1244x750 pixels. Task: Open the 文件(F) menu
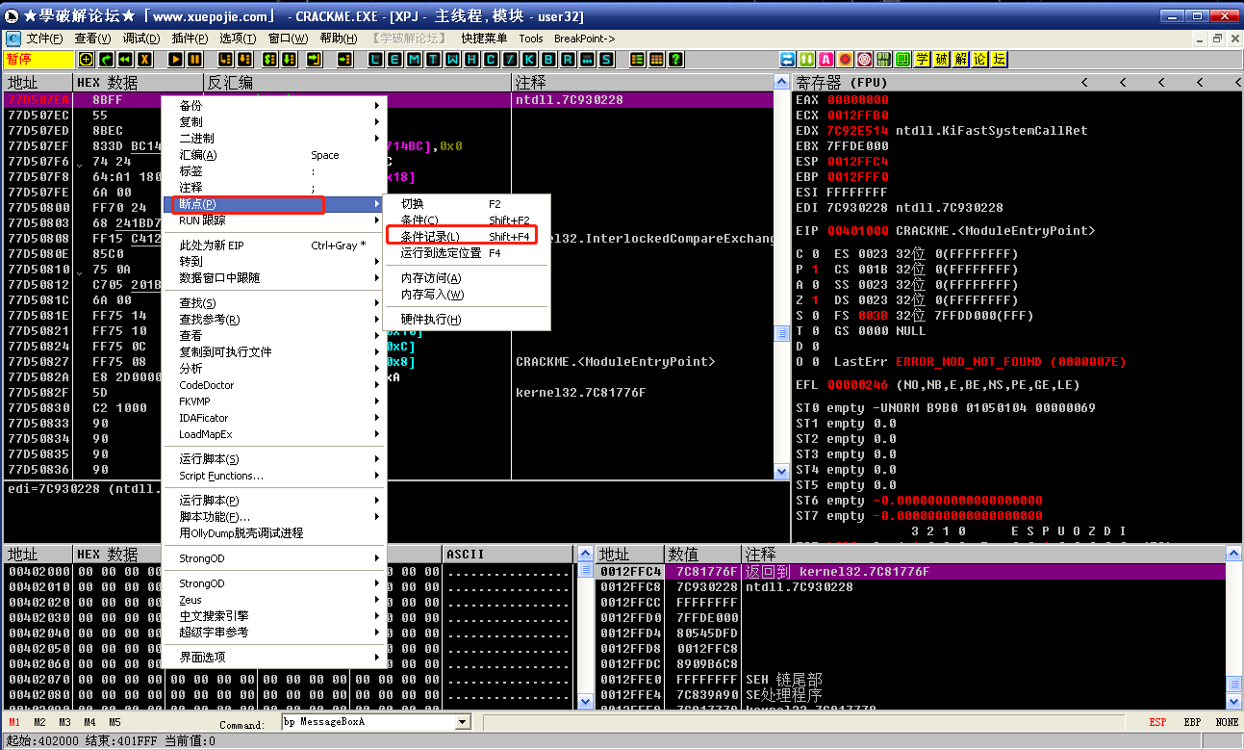click(x=44, y=39)
